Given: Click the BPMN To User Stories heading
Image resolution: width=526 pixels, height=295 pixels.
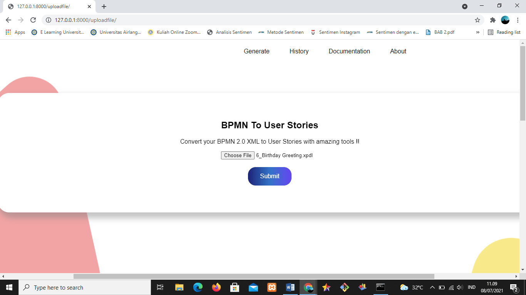Looking at the screenshot, I should 270,125.
